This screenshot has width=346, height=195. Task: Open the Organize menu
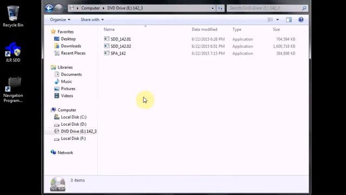coord(60,19)
